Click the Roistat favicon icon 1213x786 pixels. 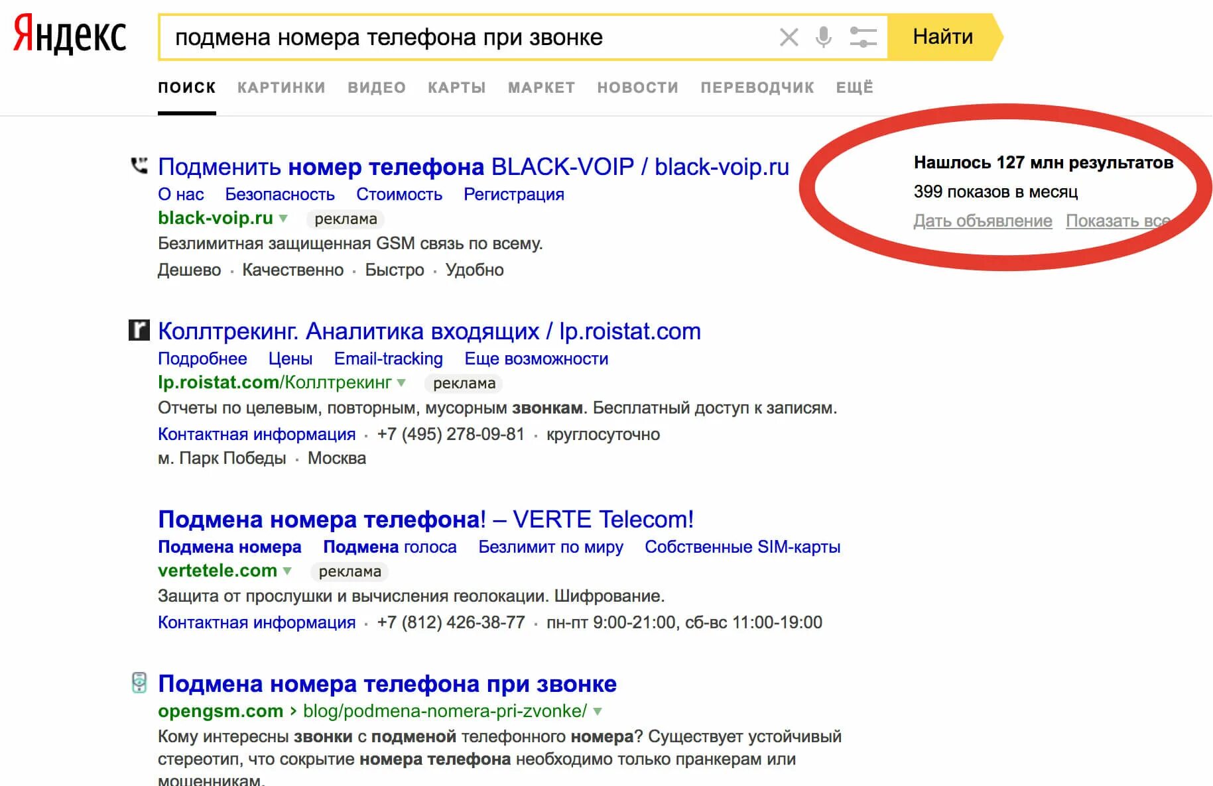[139, 330]
